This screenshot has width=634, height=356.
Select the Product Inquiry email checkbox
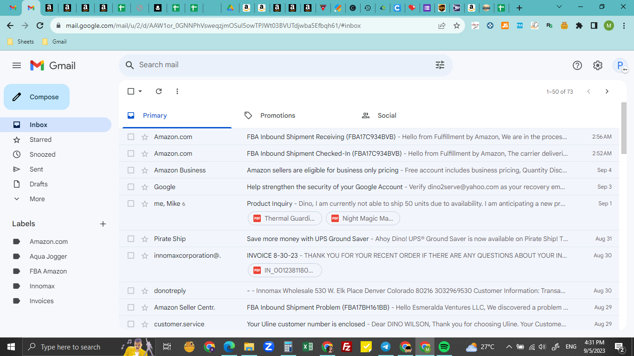click(x=131, y=203)
